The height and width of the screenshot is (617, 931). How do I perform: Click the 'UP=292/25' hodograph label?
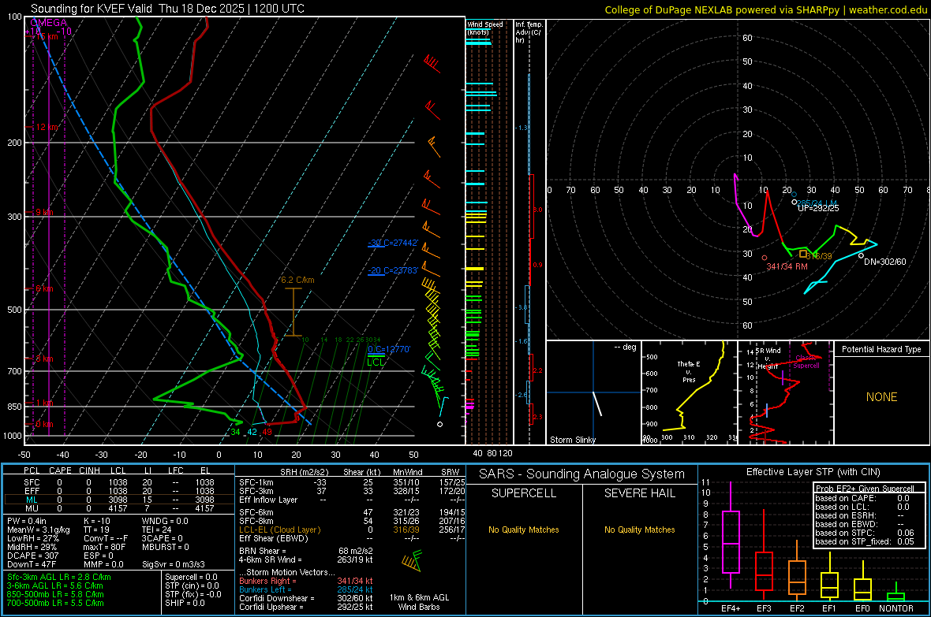(818, 208)
